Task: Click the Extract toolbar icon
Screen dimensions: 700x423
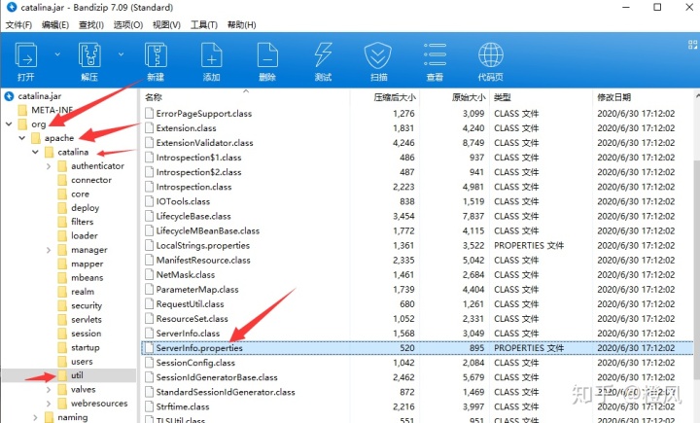Action: 89,54
